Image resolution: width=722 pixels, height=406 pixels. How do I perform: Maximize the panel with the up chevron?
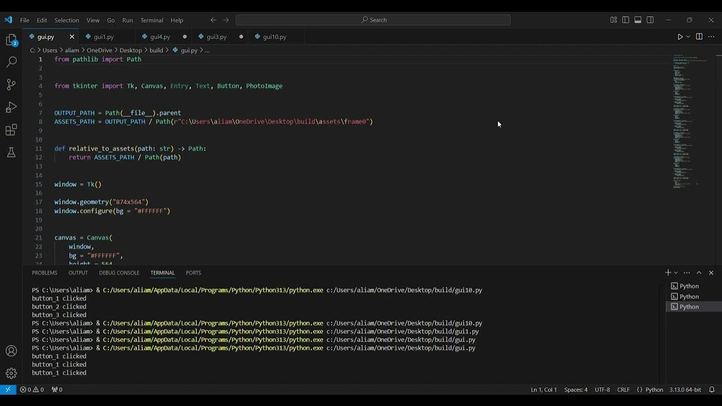tap(699, 272)
